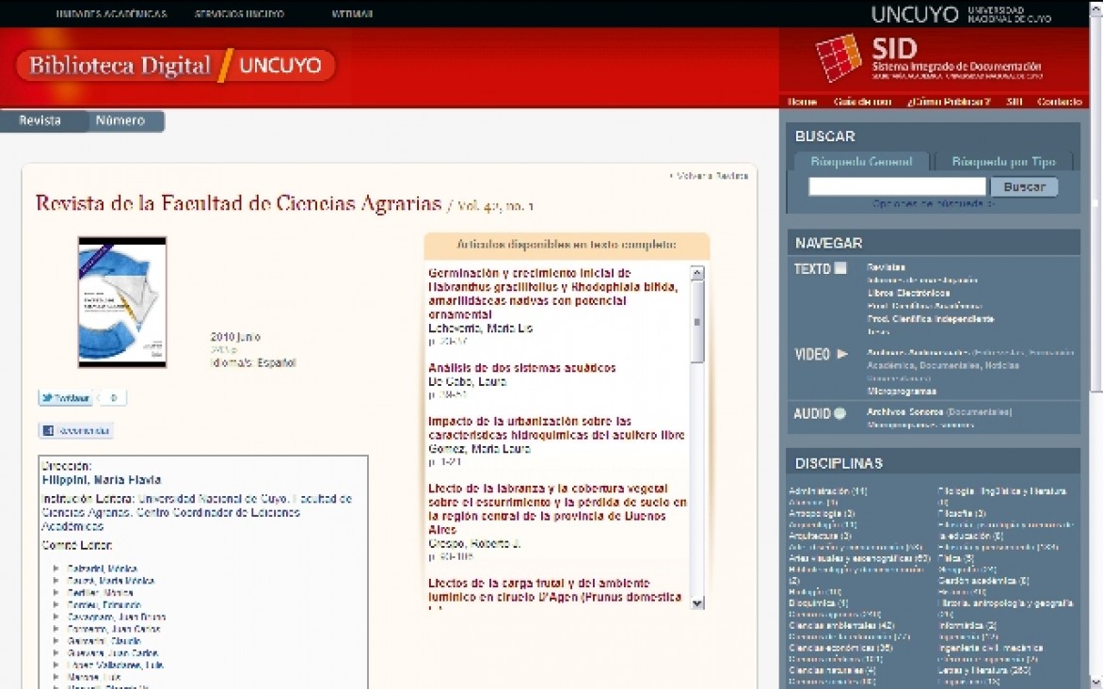Open Artes visuales y escenográficas discipline
Image resolution: width=1103 pixels, height=689 pixels.
(859, 559)
